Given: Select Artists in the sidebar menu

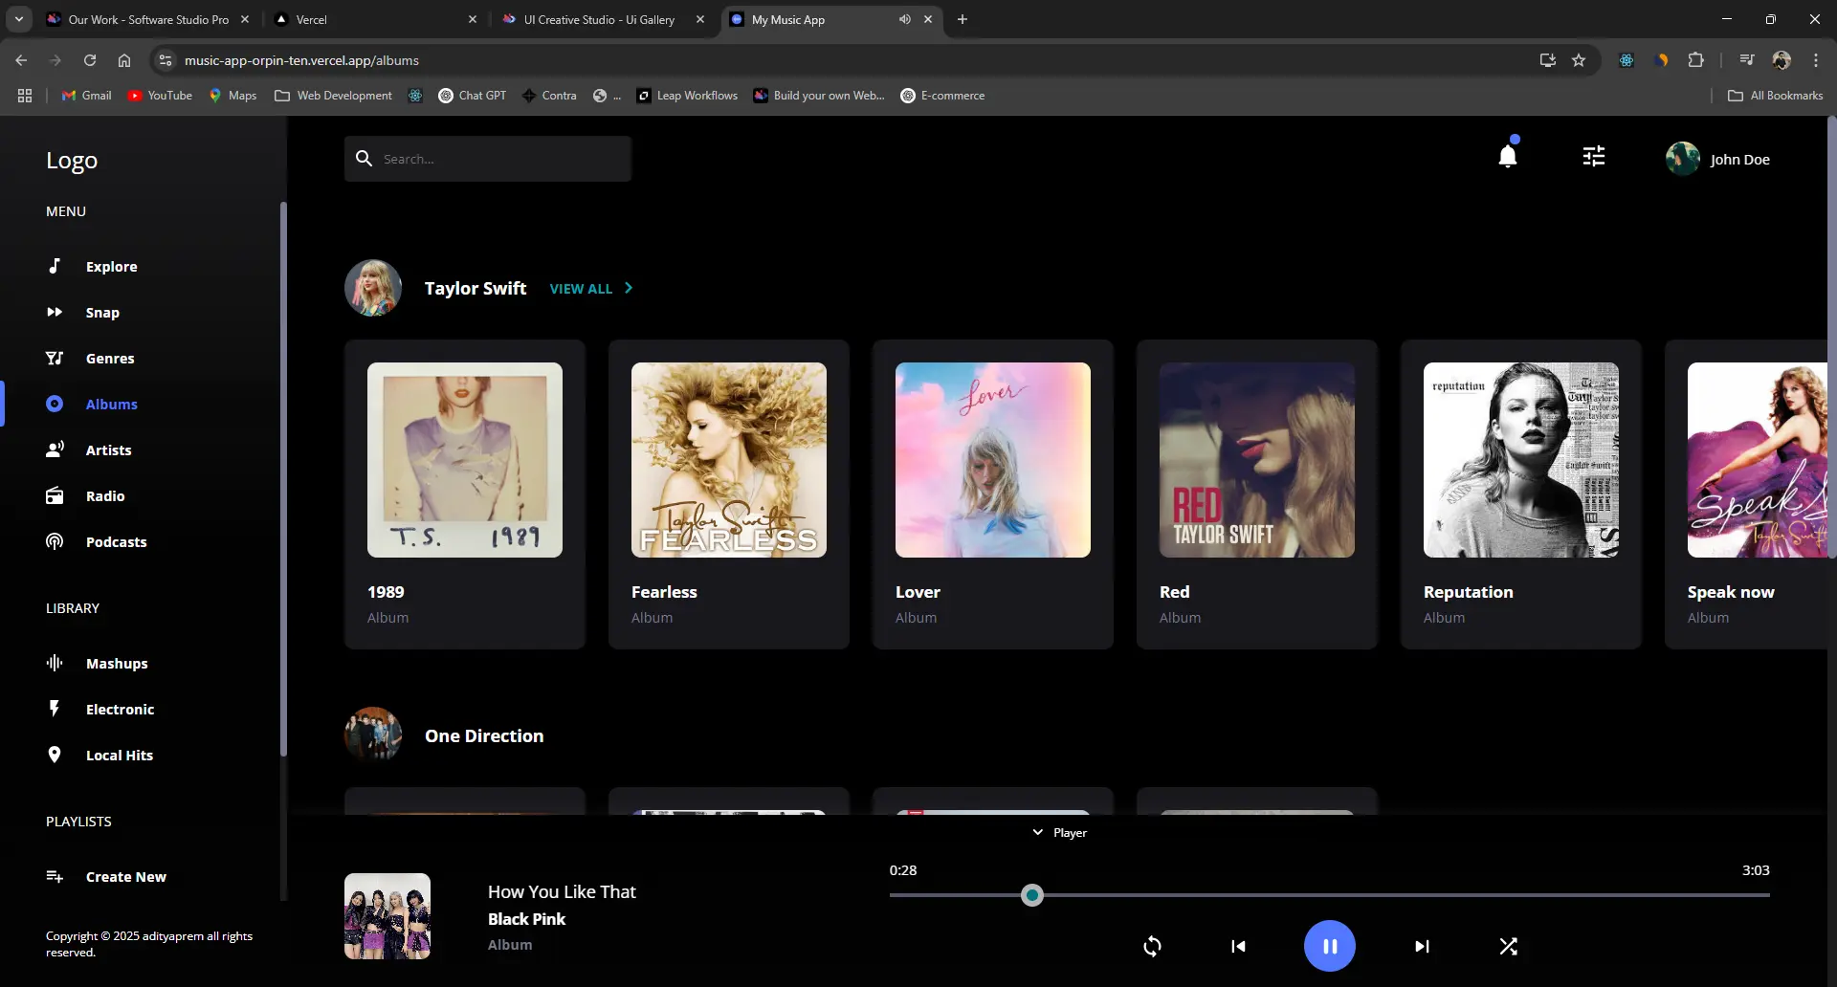Looking at the screenshot, I should [108, 450].
